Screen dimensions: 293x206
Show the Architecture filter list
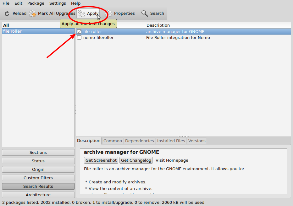click(x=38, y=195)
